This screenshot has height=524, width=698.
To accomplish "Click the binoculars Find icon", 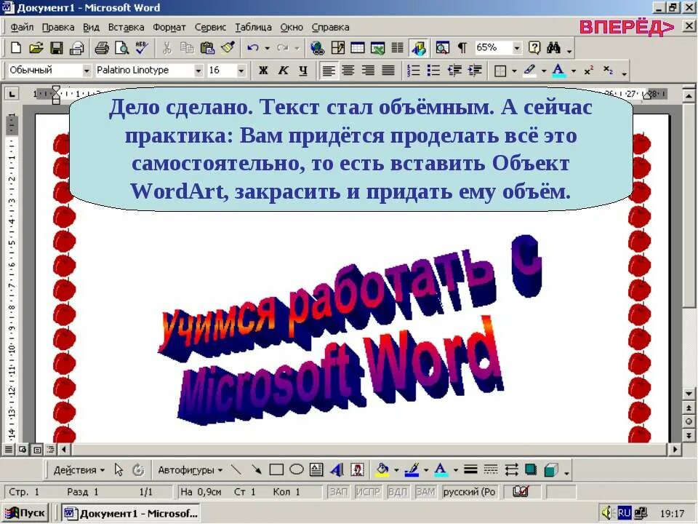I will (x=554, y=48).
